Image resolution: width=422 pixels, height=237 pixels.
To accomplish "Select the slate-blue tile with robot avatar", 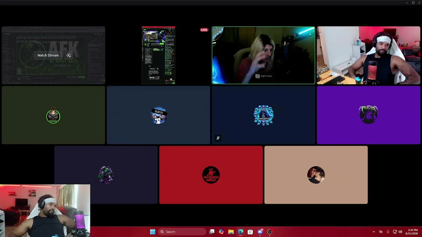I will click(x=159, y=115).
